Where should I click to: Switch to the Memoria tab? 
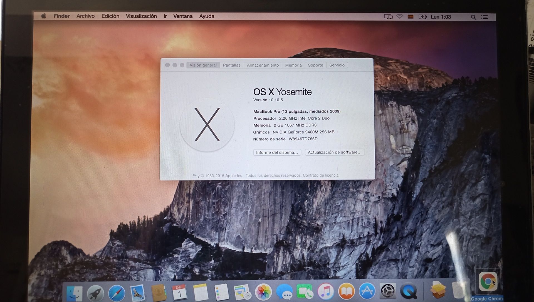pos(293,65)
